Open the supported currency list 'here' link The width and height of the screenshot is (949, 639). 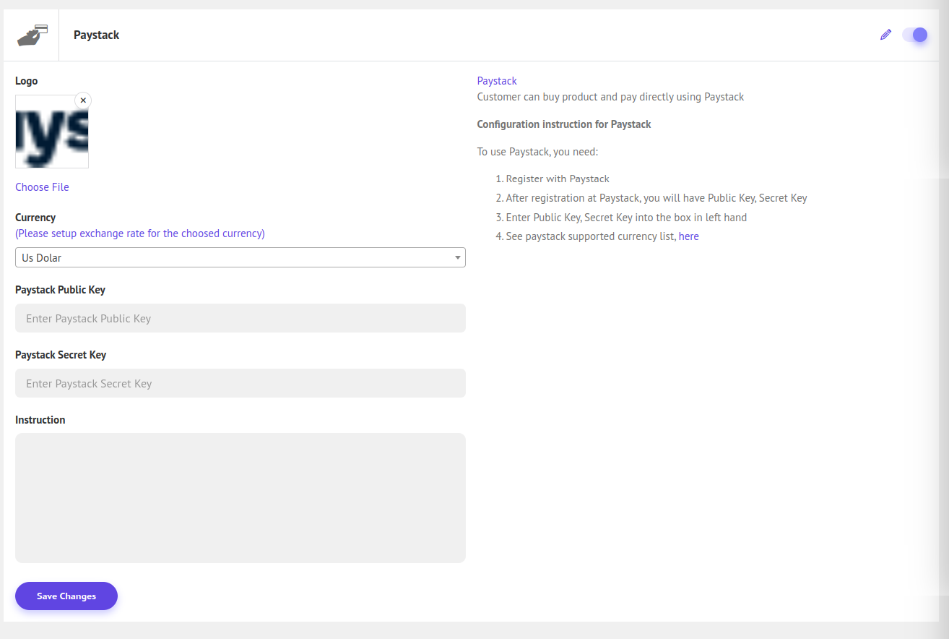tap(688, 236)
